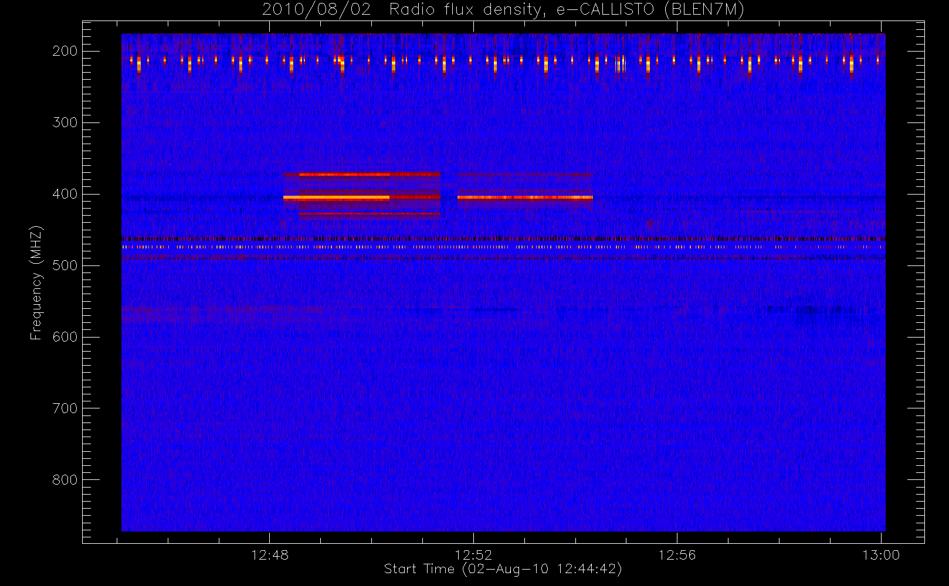Click the 300 frequency tick label
This screenshot has width=949, height=586.
[x=65, y=122]
